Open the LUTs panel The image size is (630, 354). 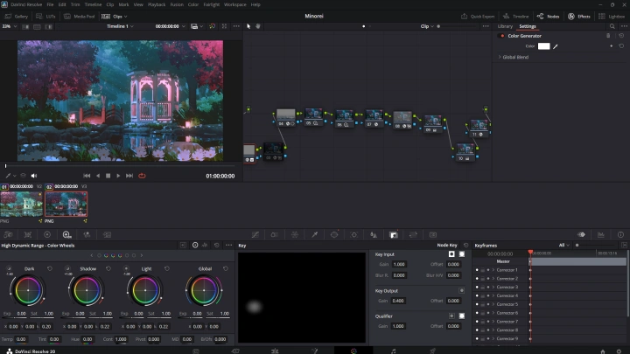[45, 17]
